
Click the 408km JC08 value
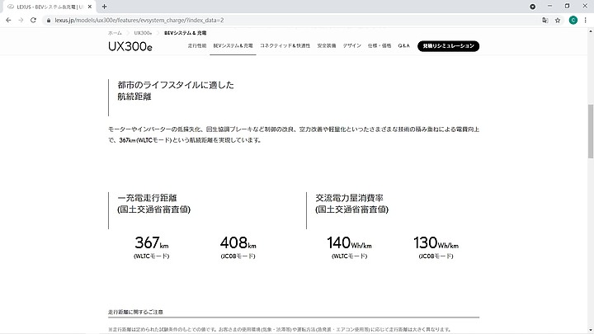(238, 243)
